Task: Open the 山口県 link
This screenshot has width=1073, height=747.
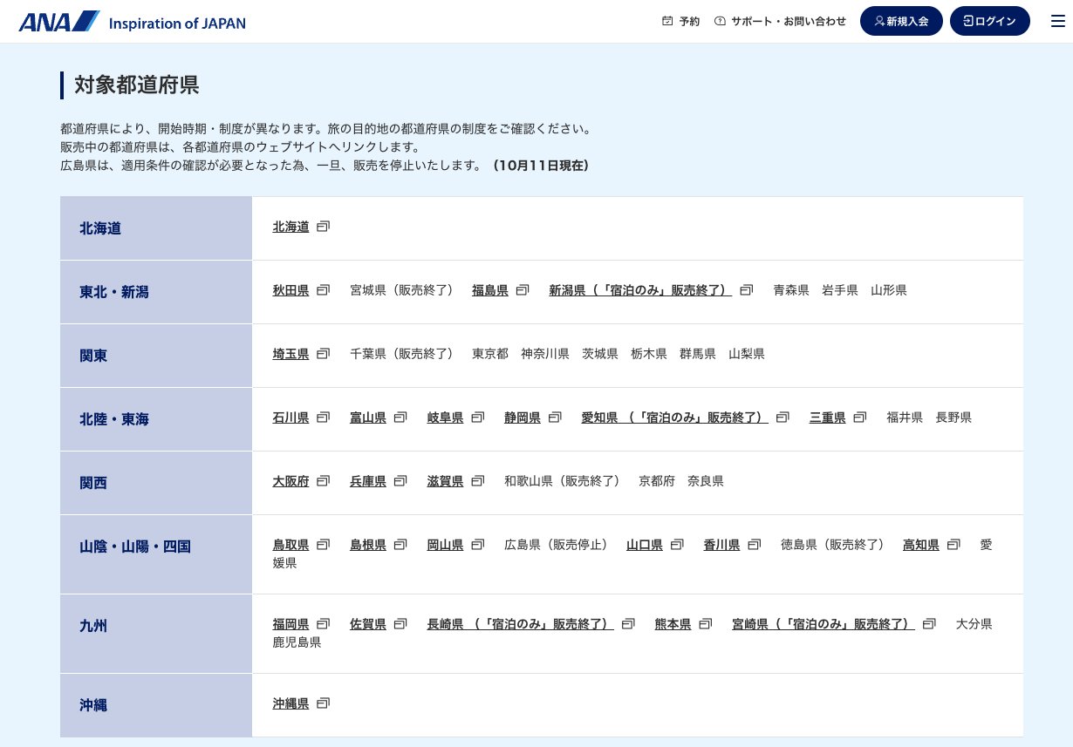Action: [645, 545]
